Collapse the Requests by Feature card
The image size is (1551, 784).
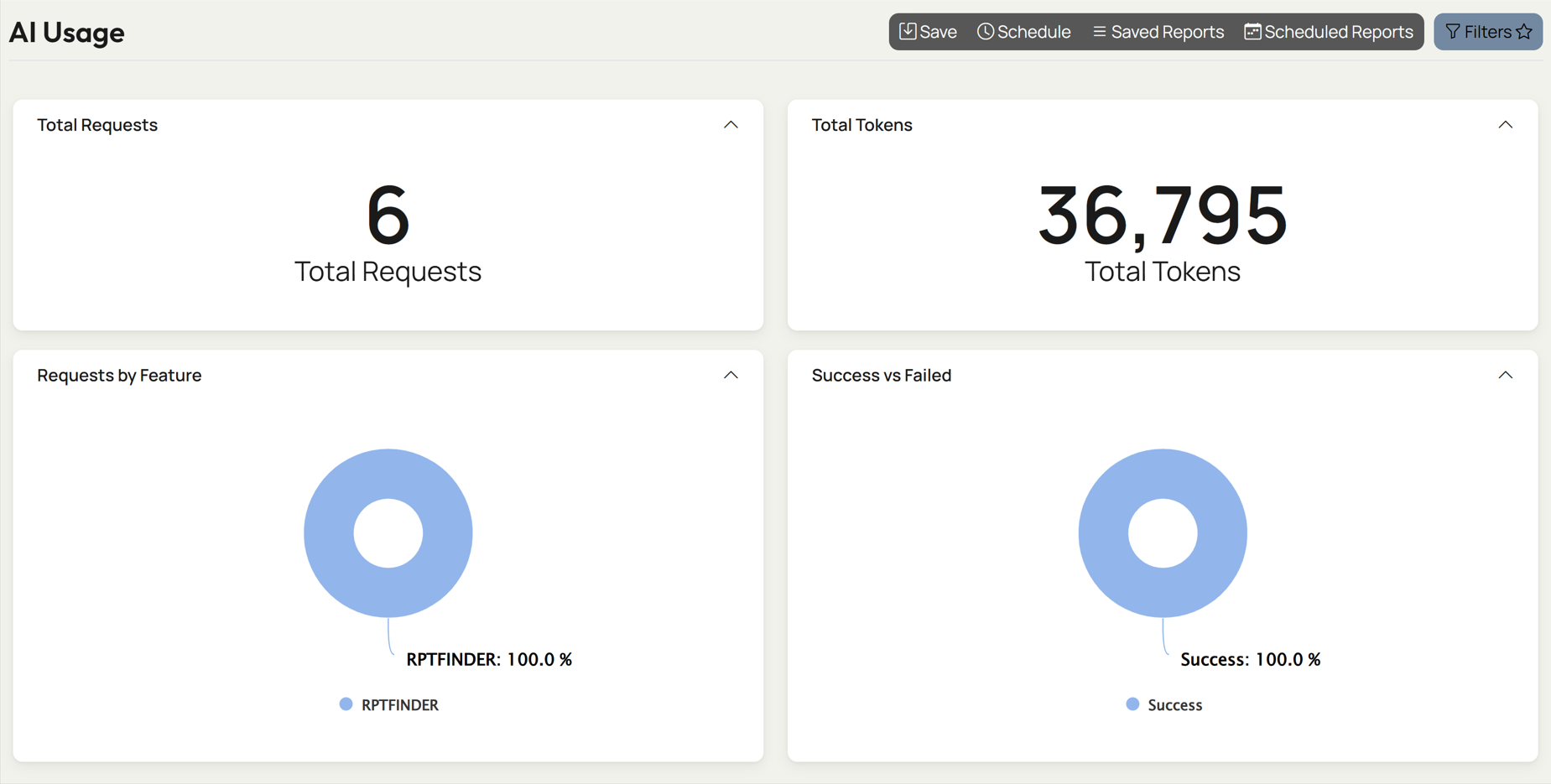click(731, 375)
